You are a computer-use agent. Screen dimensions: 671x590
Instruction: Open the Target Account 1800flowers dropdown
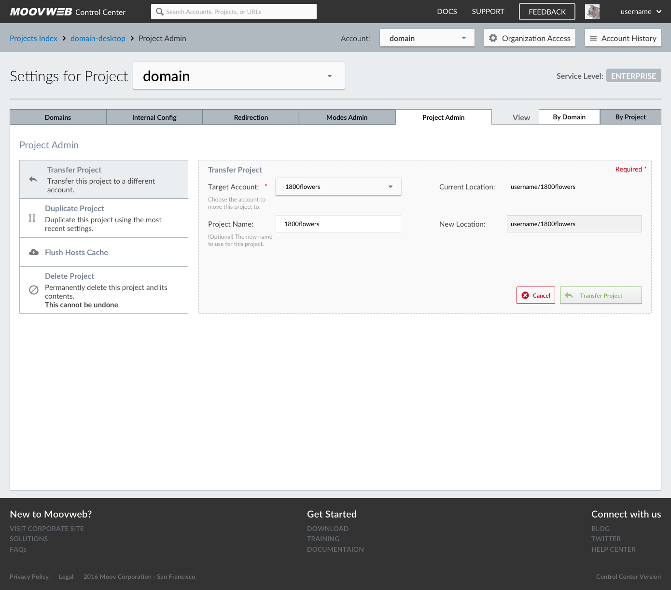coord(338,187)
